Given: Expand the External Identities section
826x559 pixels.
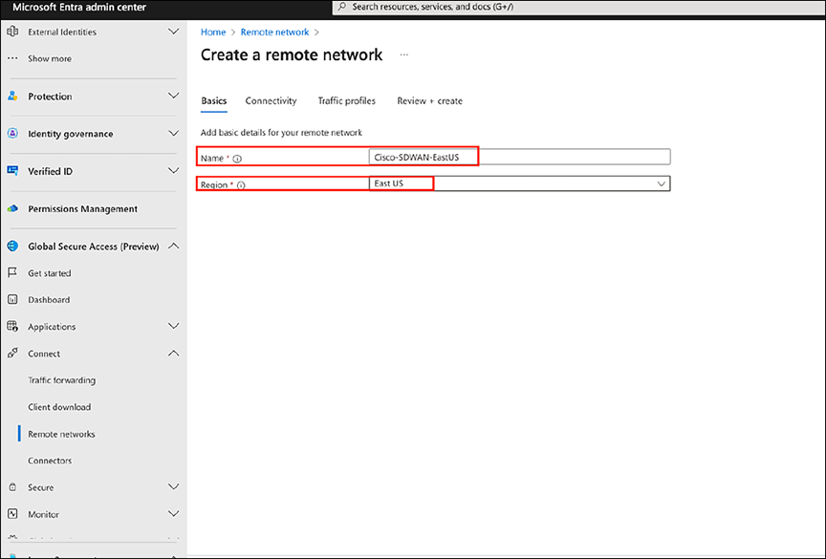Looking at the screenshot, I should [173, 31].
